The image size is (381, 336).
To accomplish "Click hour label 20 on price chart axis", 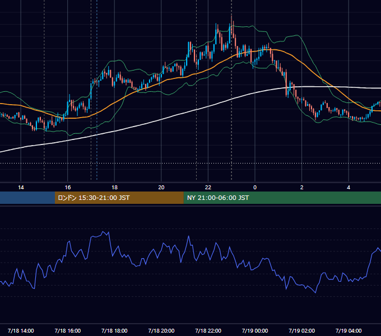I will (x=161, y=188).
